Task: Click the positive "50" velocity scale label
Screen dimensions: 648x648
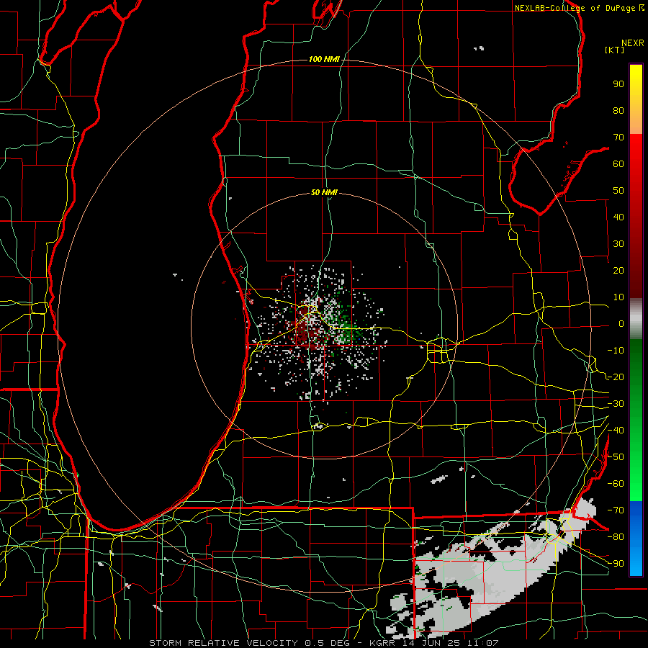Action: pos(618,191)
